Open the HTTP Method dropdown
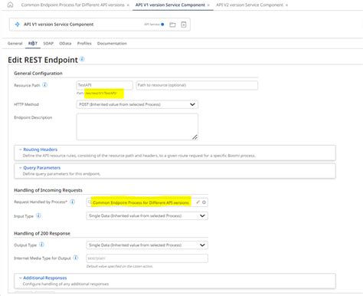This screenshot has width=363, height=296. click(x=137, y=104)
